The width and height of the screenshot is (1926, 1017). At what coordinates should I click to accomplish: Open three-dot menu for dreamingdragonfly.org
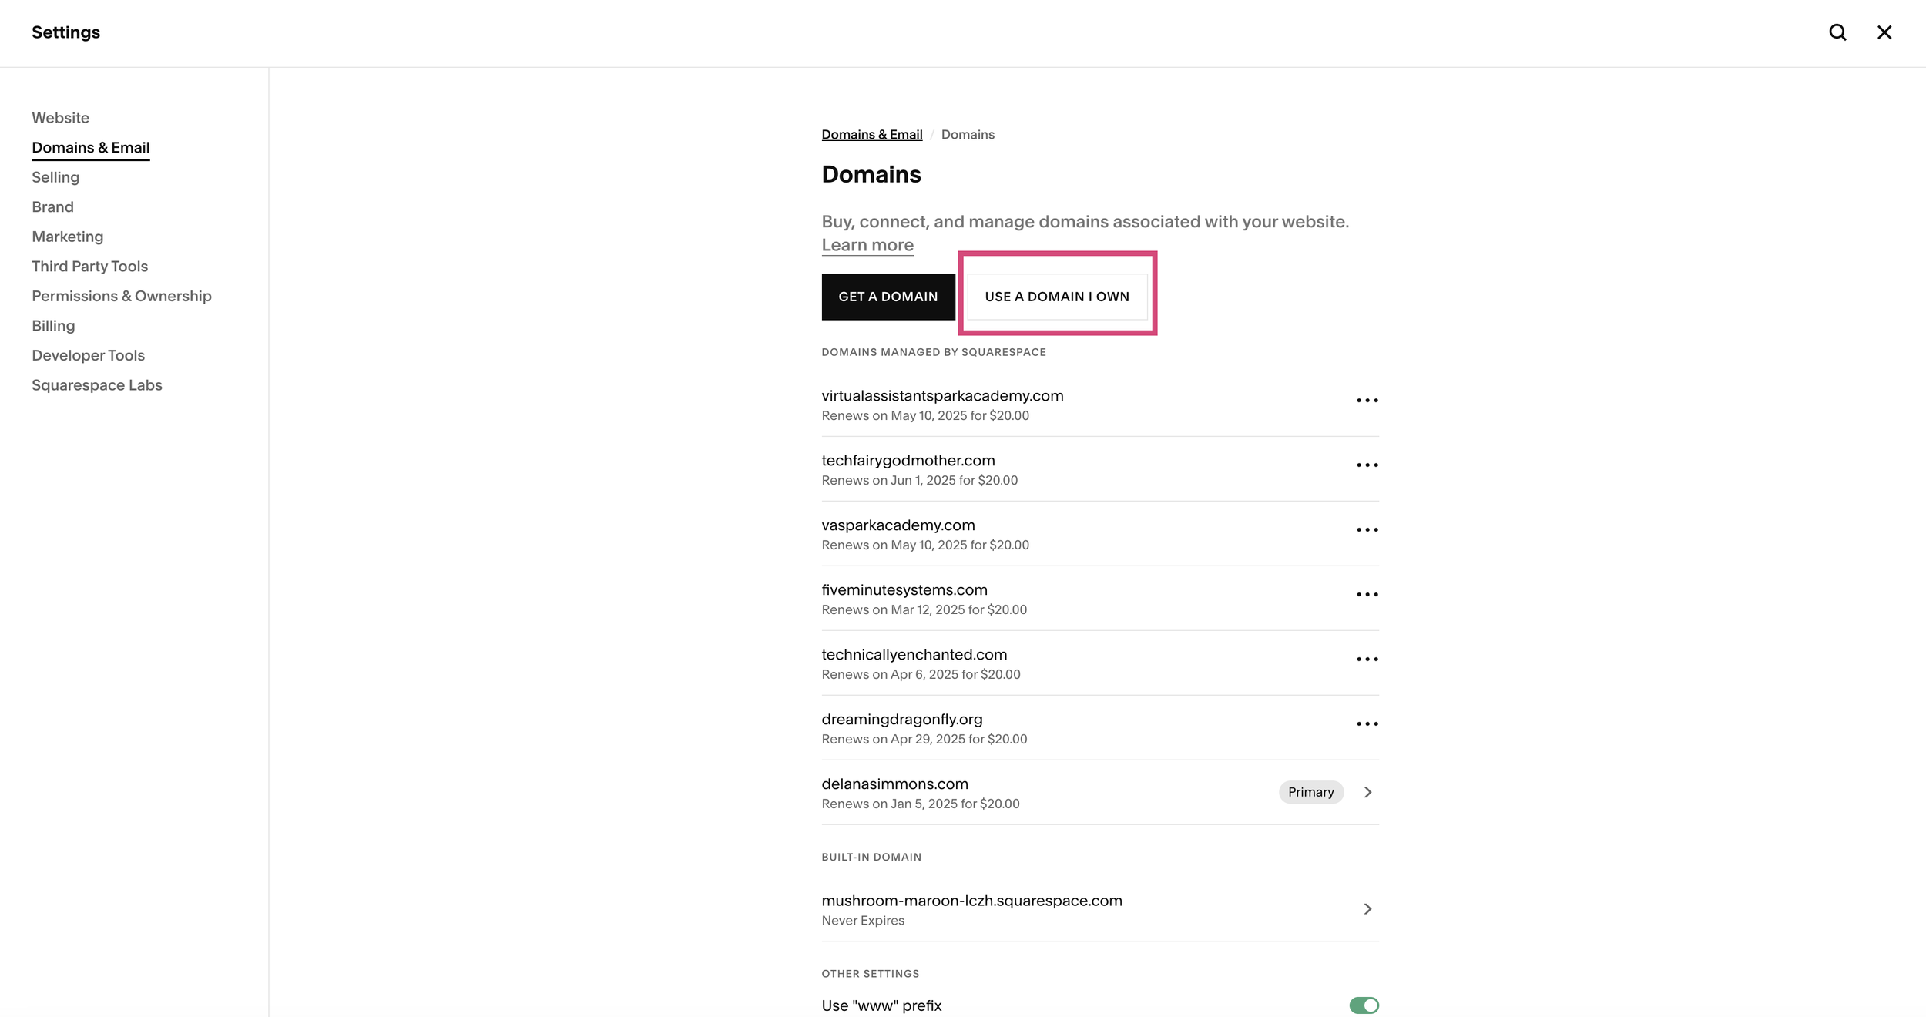point(1367,724)
